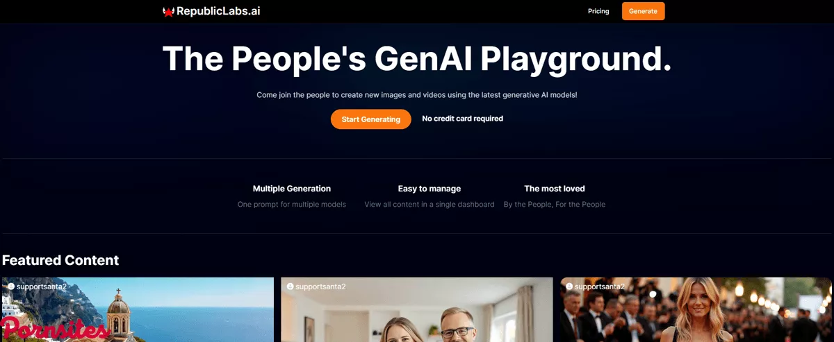Open supportsanta2 profile on the coastal image
The image size is (834, 342).
pos(42,286)
